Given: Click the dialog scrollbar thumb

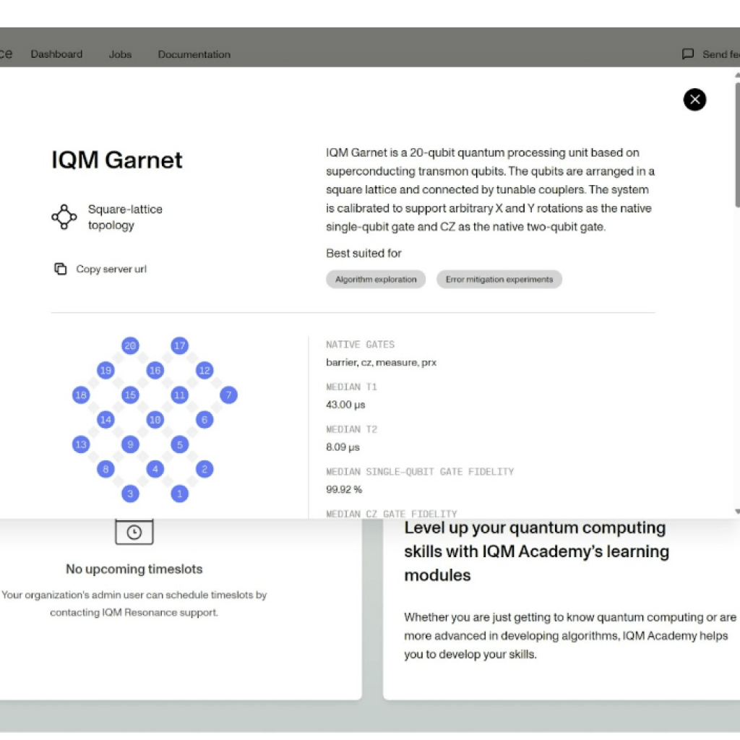Looking at the screenshot, I should pos(737,145).
